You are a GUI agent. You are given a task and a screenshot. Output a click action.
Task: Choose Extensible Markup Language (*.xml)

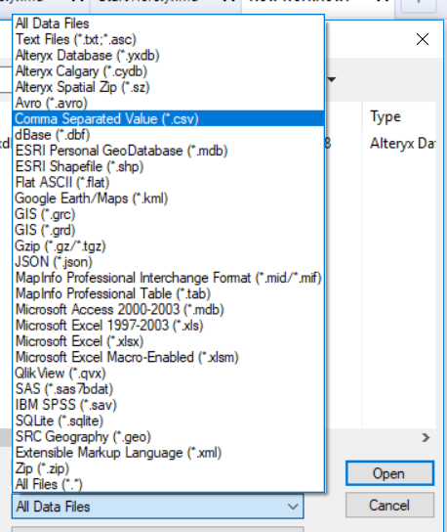click(168, 453)
